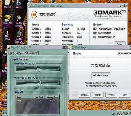The image size is (131, 116).
Task: Click the Futuremark Corporation logo in the 3DMark03 window
Action: tap(43, 14)
